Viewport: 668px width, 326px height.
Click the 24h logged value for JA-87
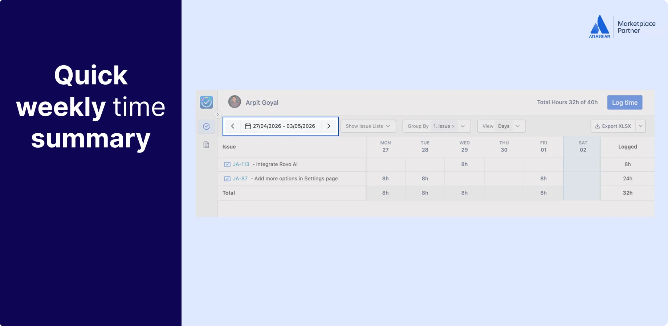(628, 179)
